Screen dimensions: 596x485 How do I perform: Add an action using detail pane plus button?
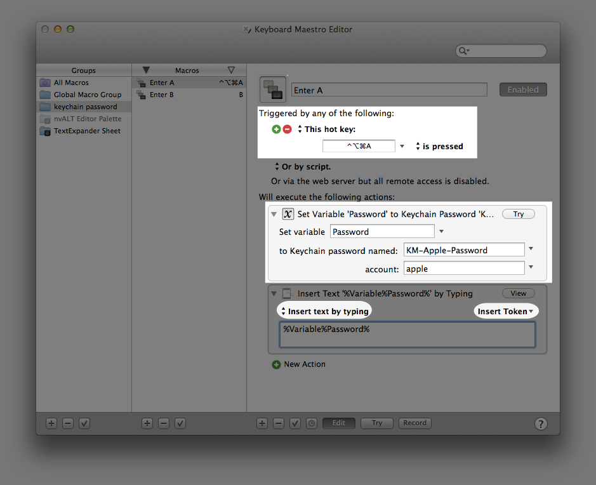[x=262, y=423]
